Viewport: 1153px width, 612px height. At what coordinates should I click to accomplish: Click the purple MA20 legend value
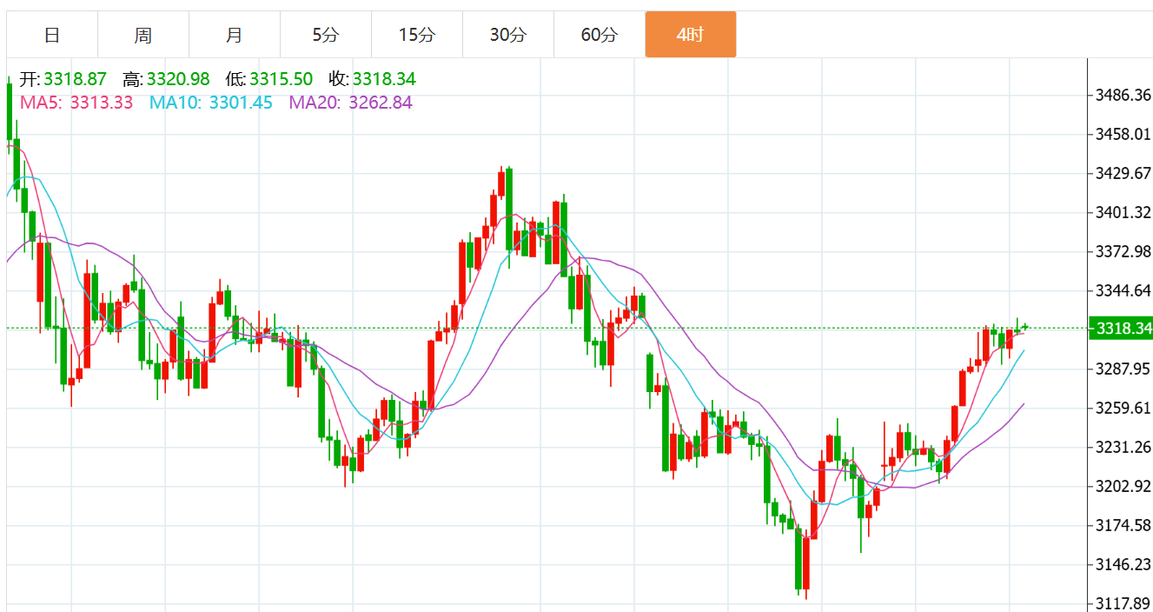(x=380, y=103)
